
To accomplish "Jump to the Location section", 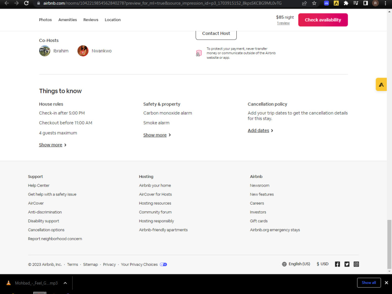I will (113, 20).
